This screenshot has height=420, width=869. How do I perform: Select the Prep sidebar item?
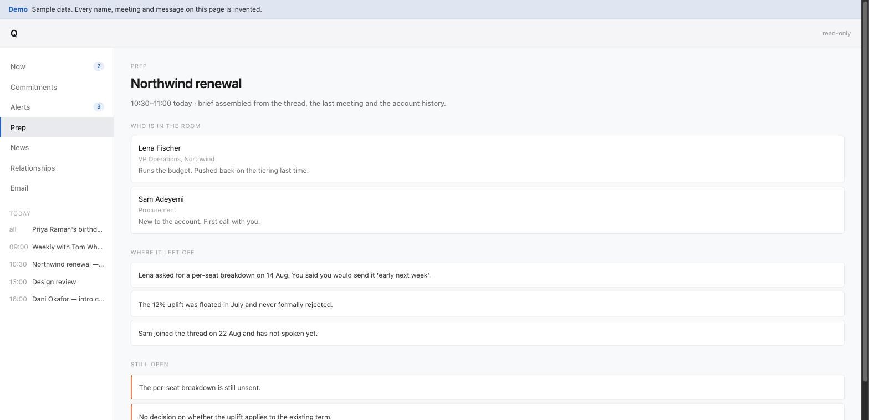coord(57,127)
